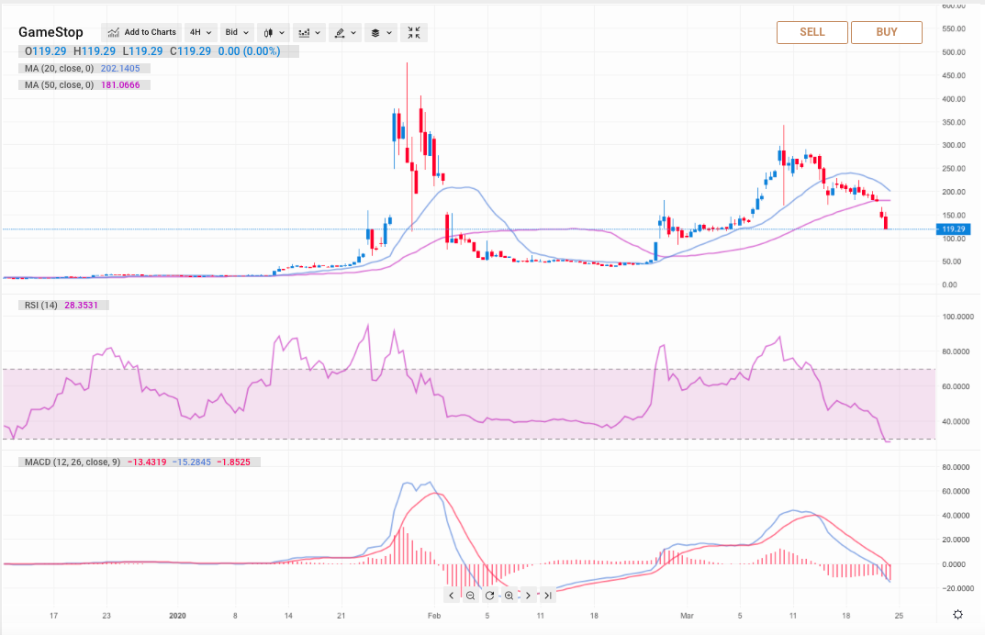Open the Bid price type dropdown
This screenshot has height=635, width=985.
237,32
